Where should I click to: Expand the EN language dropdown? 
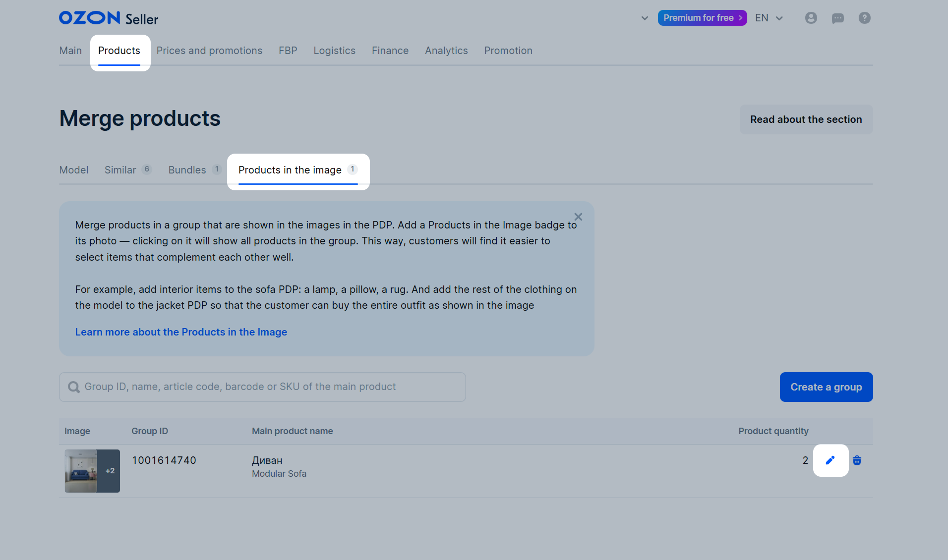tap(769, 18)
